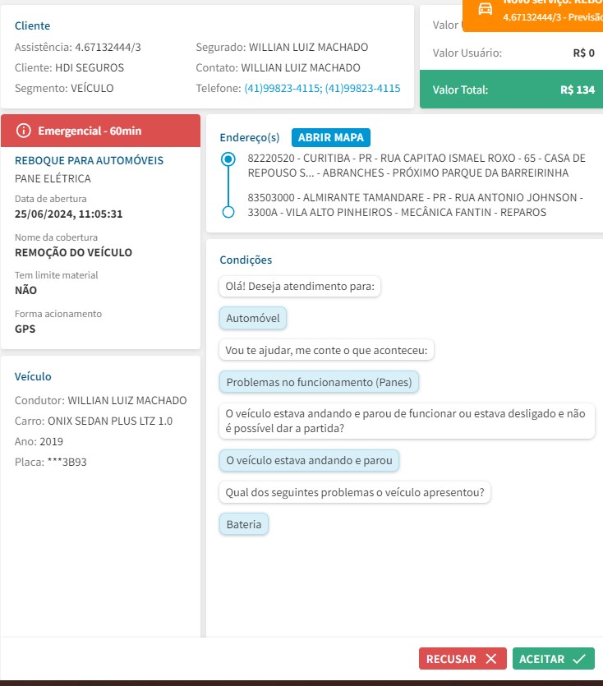The width and height of the screenshot is (603, 686).
Task: Click Placa: ***3B93 text
Action: point(51,462)
